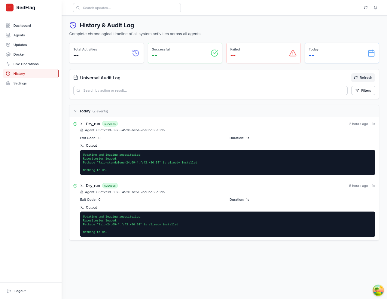The image size is (387, 299).
Task: Switch to Live Operations
Action: [26, 64]
